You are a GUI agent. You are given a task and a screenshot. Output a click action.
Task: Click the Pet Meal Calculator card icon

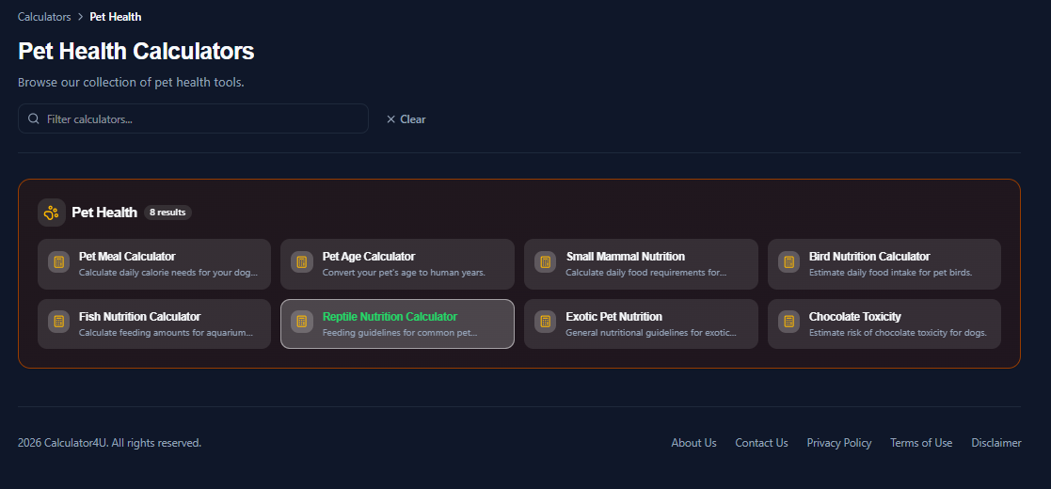pyautogui.click(x=59, y=262)
